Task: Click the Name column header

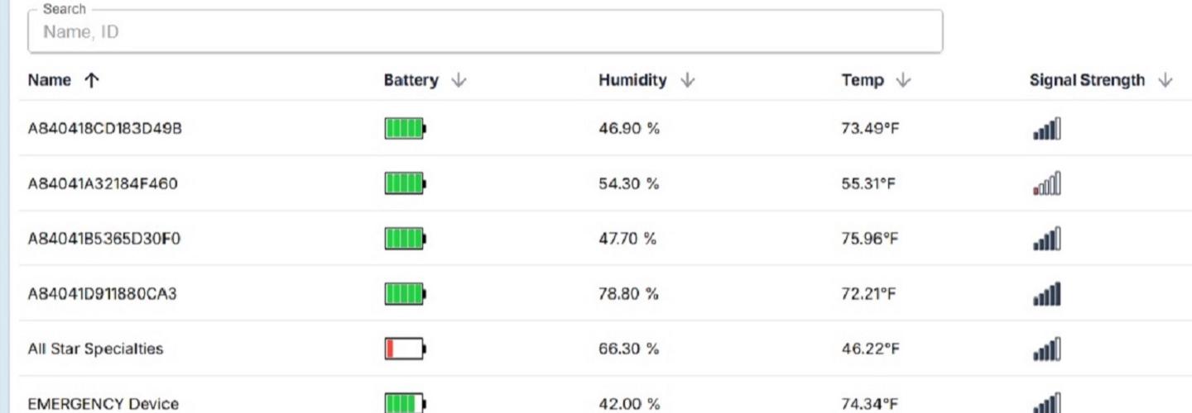Action: pyautogui.click(x=50, y=80)
